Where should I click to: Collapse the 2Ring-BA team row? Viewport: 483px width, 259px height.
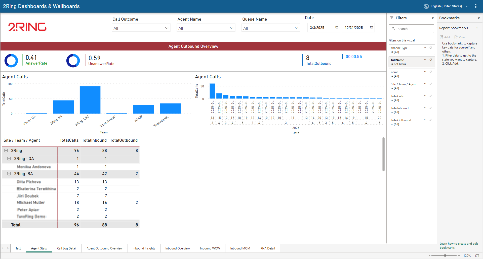pos(9,174)
